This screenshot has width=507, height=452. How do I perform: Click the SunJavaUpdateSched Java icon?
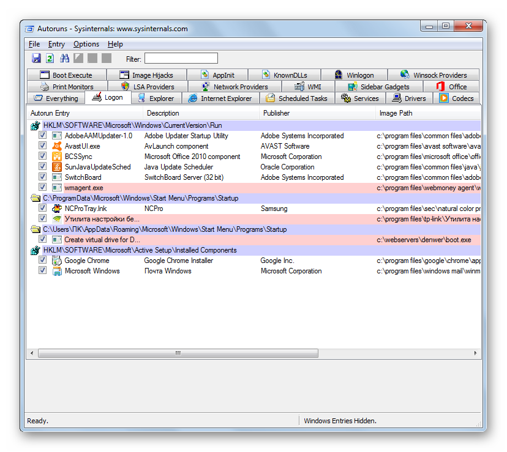tap(56, 167)
